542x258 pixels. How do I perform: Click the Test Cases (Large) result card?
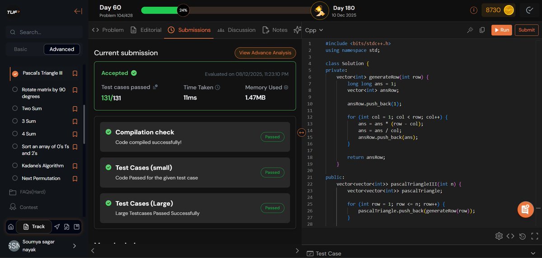[x=195, y=208]
